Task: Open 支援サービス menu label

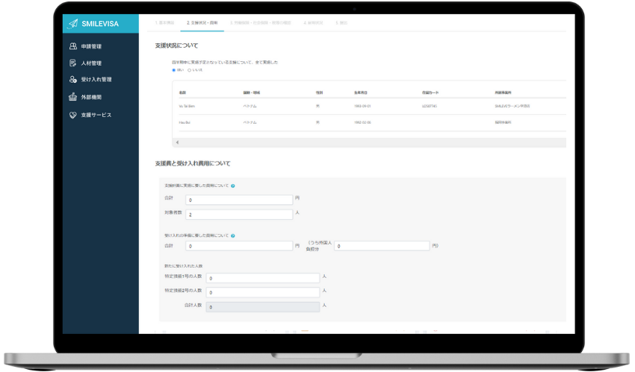Action: point(96,115)
